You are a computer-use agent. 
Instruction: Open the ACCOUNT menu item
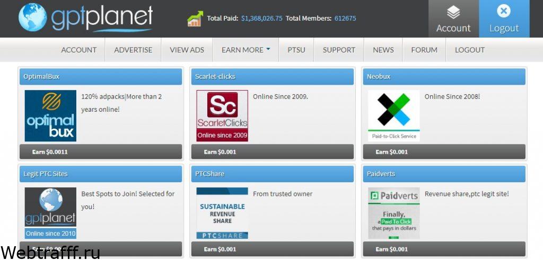point(79,50)
